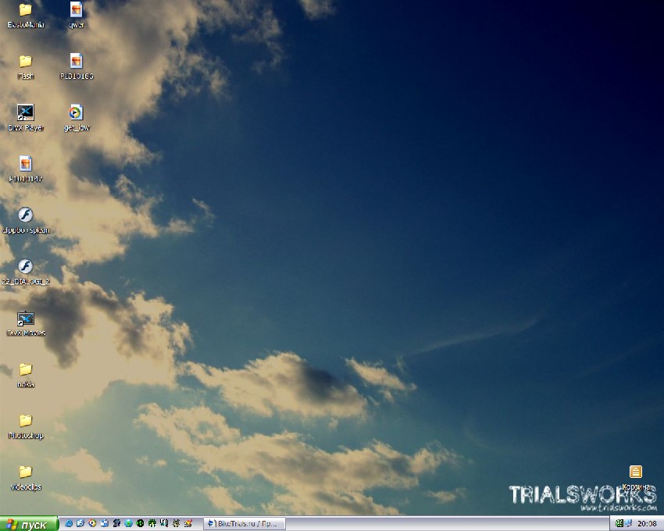Click the get_low media file icon
This screenshot has width=664, height=531.
(x=76, y=112)
